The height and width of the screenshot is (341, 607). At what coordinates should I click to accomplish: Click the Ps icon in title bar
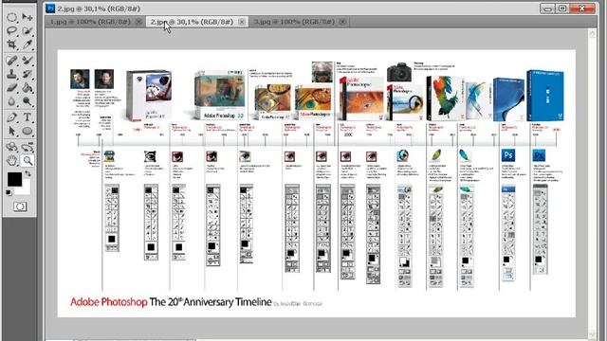(x=50, y=9)
